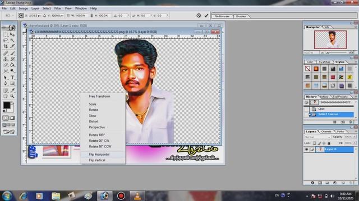Open the Filter menu
Viewport: 359px width, 201px height.
58,8
